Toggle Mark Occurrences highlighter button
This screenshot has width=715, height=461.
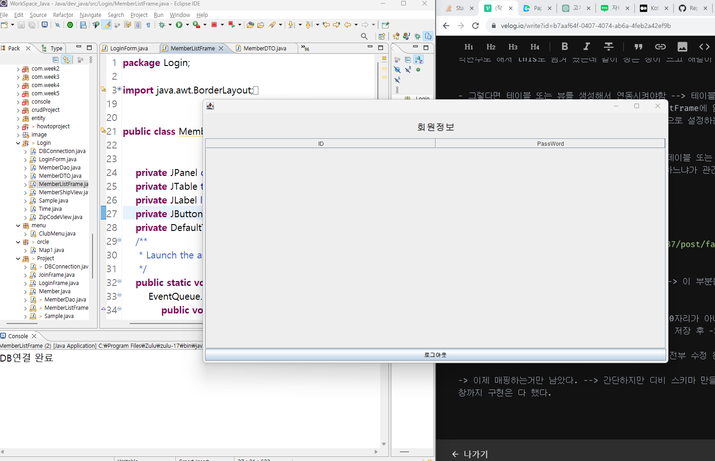coord(106,25)
